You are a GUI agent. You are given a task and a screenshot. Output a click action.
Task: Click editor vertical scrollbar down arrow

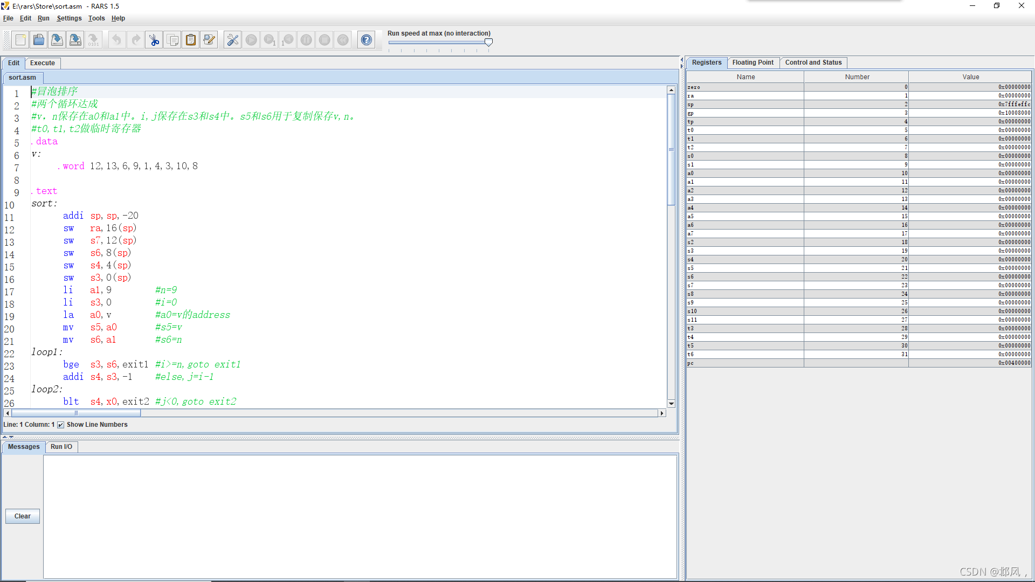(671, 404)
